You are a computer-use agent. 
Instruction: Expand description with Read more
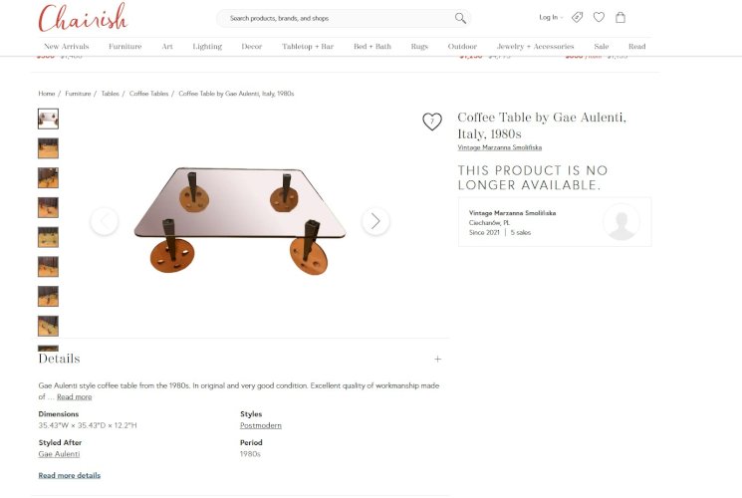[75, 397]
